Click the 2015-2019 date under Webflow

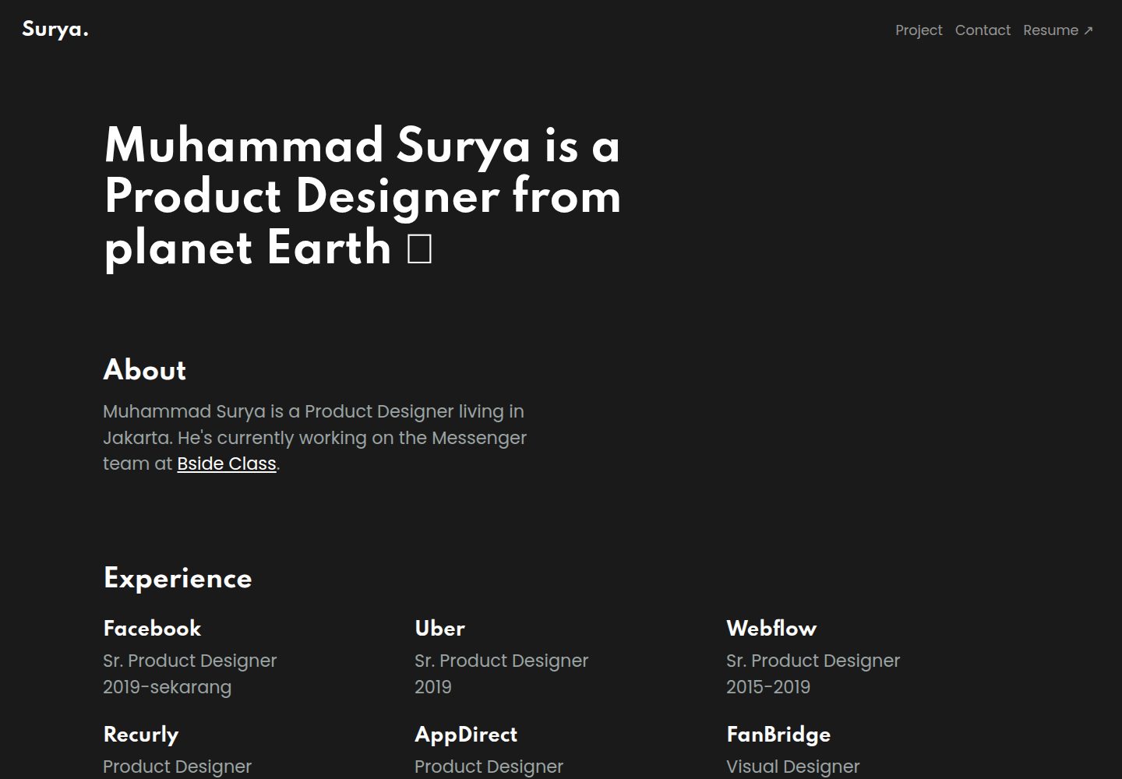click(x=768, y=687)
